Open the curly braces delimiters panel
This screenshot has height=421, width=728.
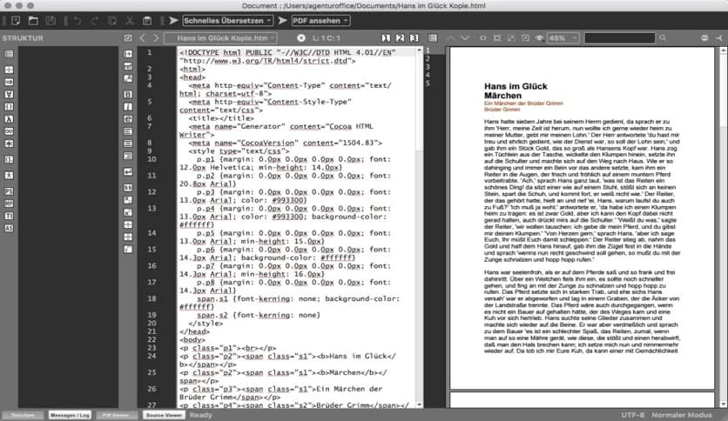click(9, 107)
